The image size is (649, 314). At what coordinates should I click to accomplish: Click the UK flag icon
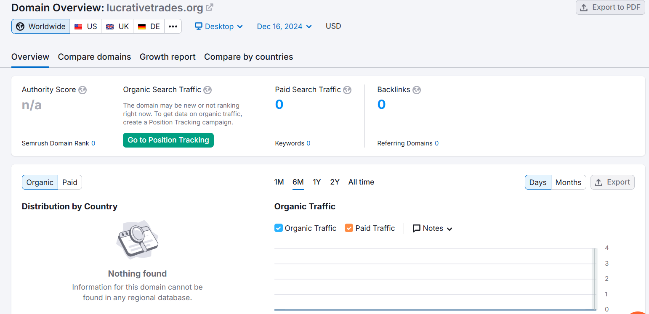point(110,26)
